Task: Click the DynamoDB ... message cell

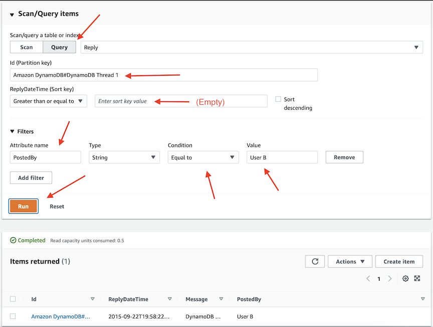Action: pyautogui.click(x=203, y=316)
